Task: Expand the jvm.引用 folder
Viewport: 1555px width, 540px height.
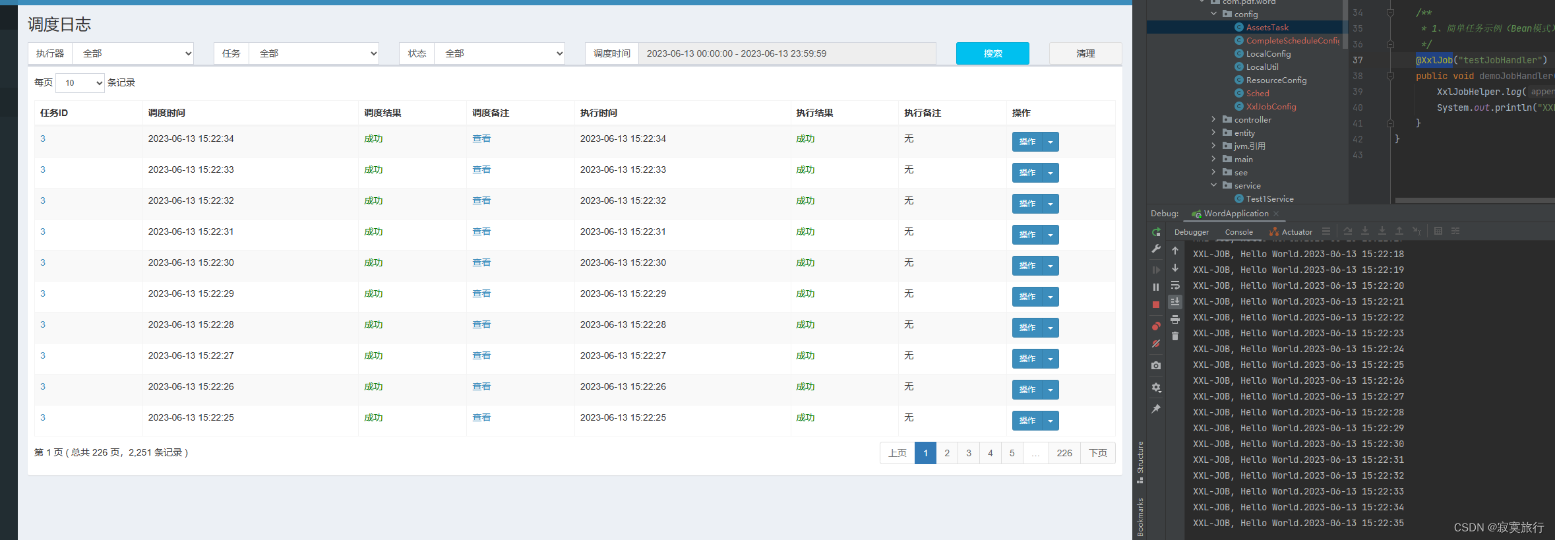Action: (1213, 146)
